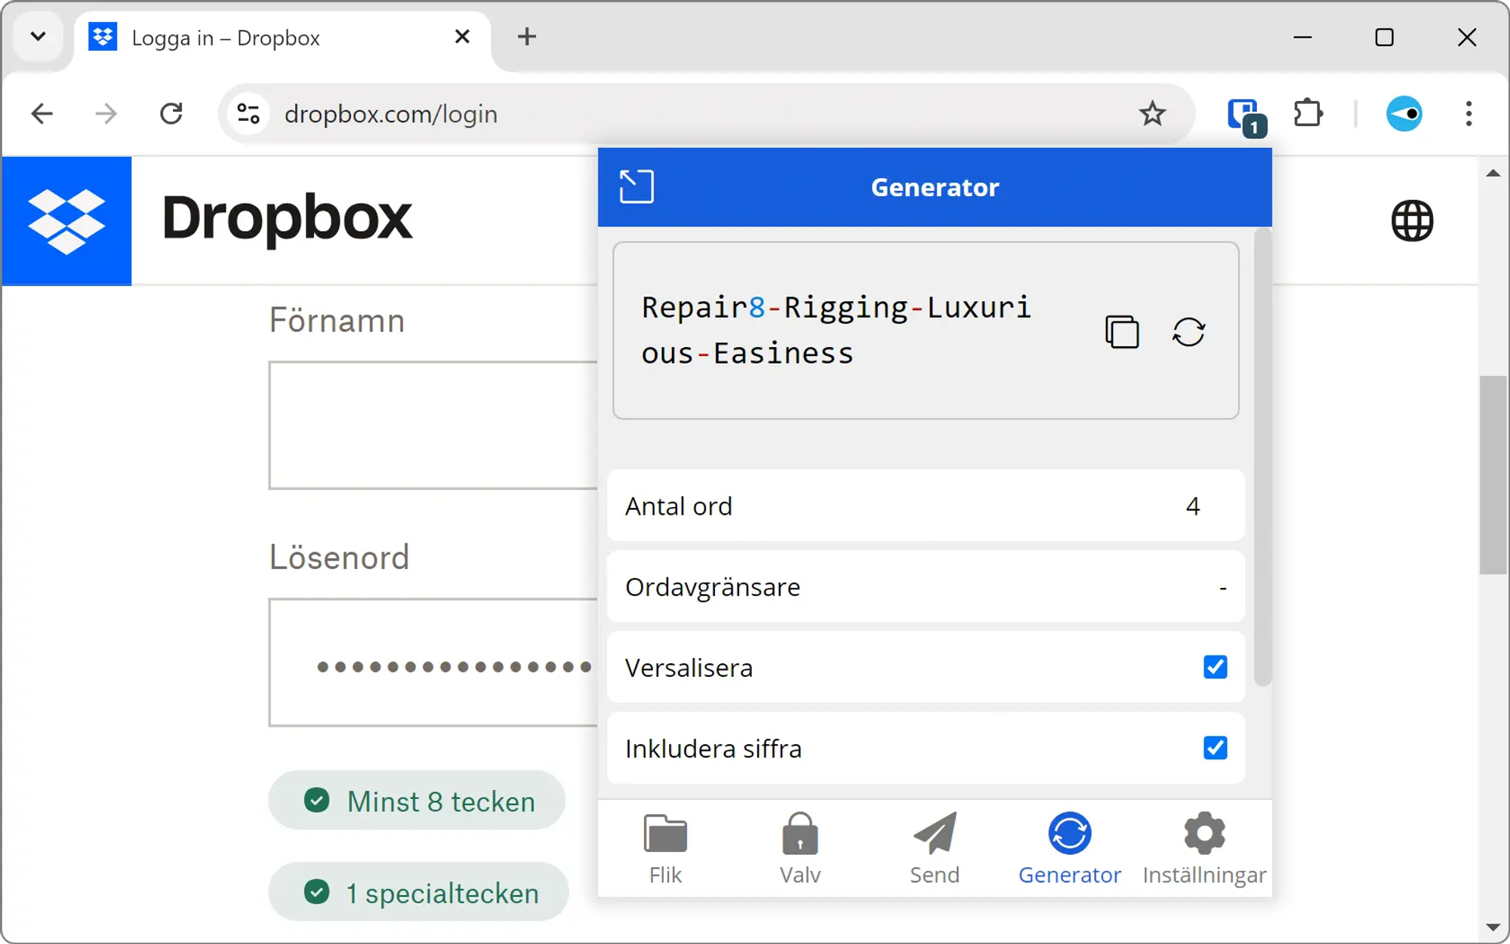Open Chrome's three-dot menu
This screenshot has height=944, width=1510.
(x=1468, y=114)
